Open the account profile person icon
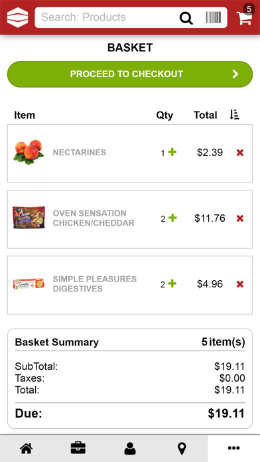Screen dimensions: 260x462 point(130,449)
